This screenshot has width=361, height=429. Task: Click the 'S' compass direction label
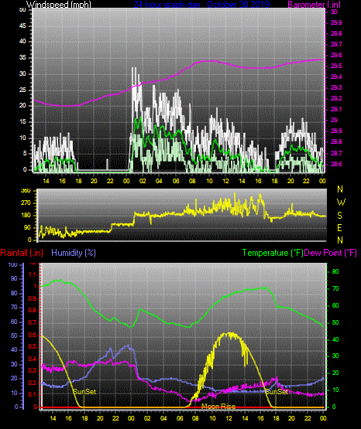(x=339, y=216)
